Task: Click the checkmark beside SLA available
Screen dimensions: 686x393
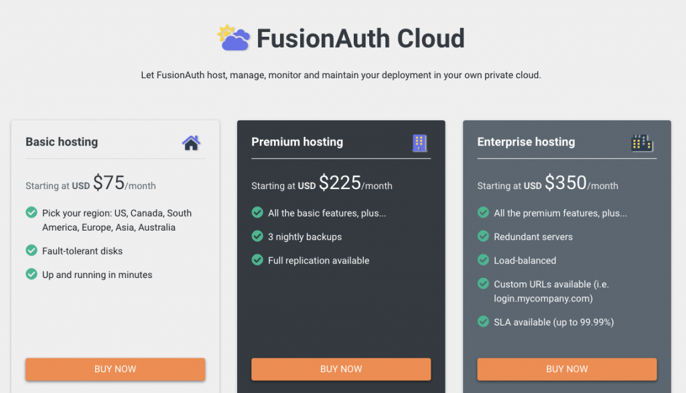Action: click(483, 321)
